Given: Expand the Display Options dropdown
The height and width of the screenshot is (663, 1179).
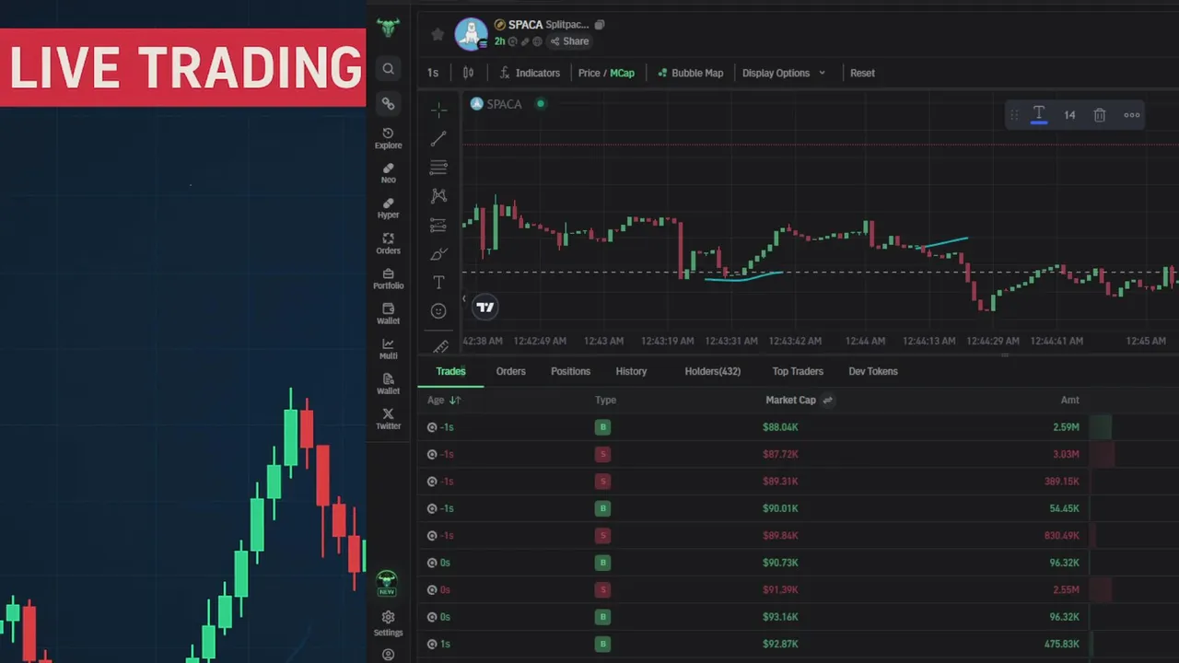Looking at the screenshot, I should pos(784,73).
